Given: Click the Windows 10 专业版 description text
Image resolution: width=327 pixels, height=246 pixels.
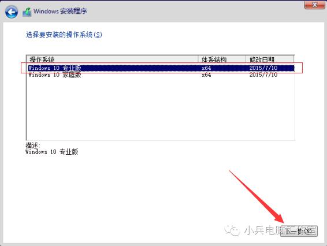Looking at the screenshot, I should click(52, 151).
